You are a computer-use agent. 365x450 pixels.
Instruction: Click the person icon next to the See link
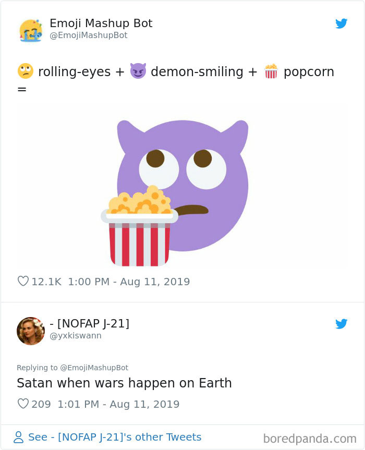pos(18,437)
